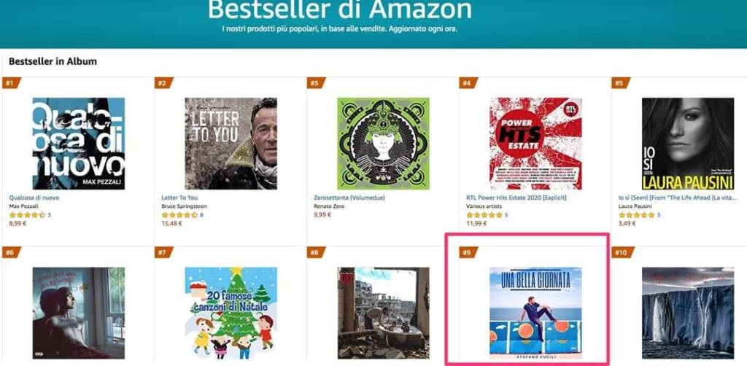Open the Zerosettanta (Volumedue) title link
The width and height of the screenshot is (747, 366).
coord(349,198)
